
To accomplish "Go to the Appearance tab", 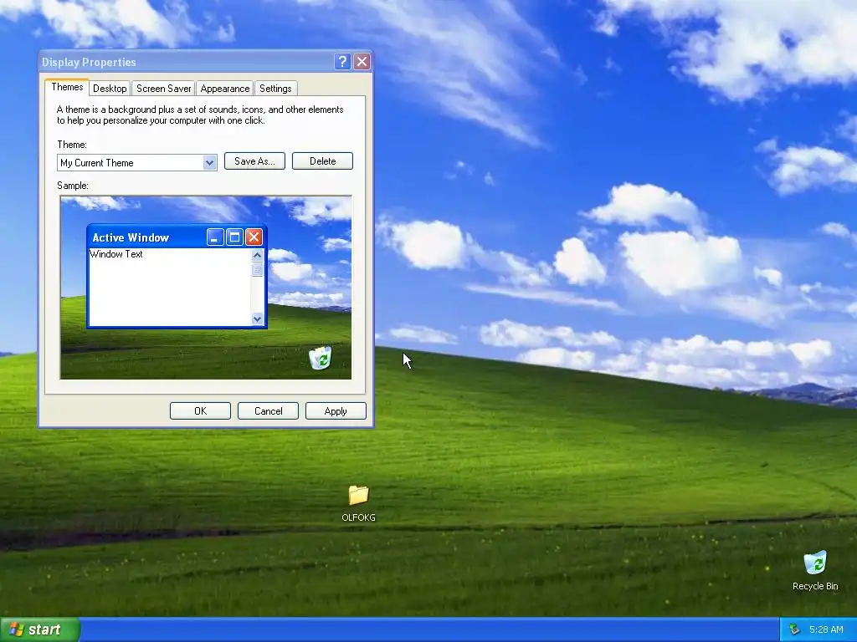I will tap(224, 89).
